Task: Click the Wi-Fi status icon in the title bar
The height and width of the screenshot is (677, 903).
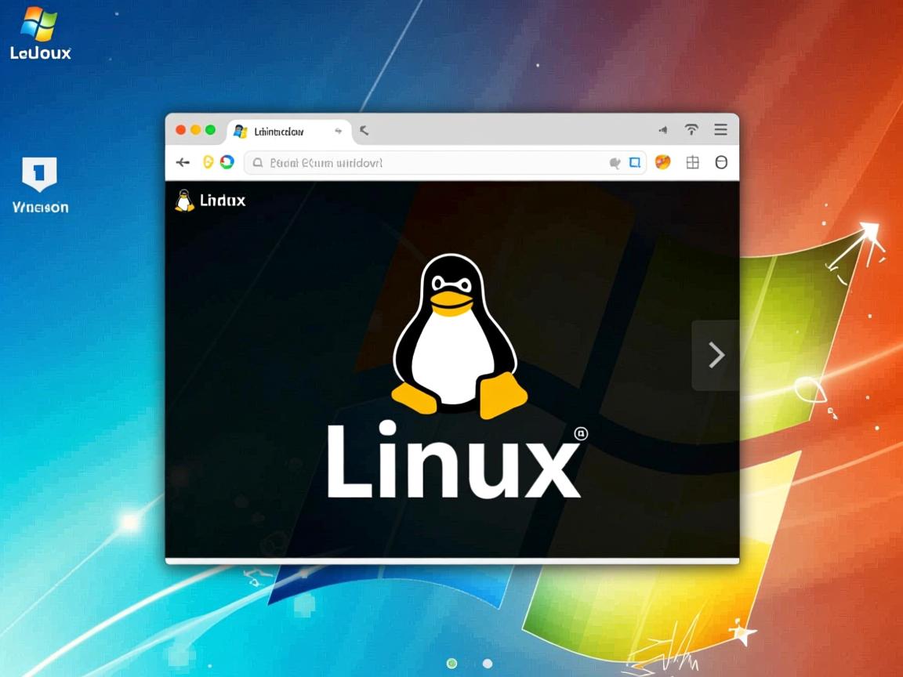Action: [x=691, y=129]
